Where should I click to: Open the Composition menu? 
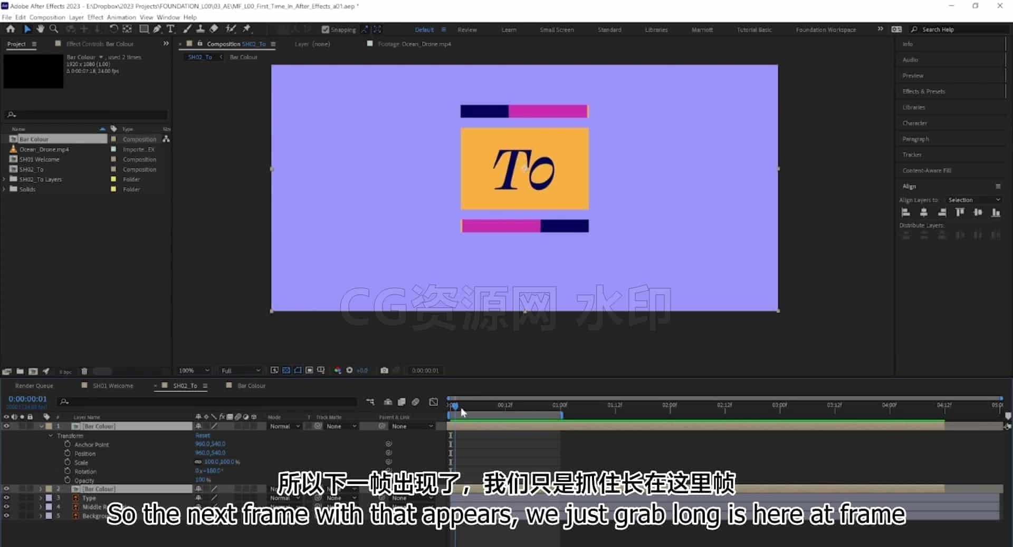coord(47,17)
